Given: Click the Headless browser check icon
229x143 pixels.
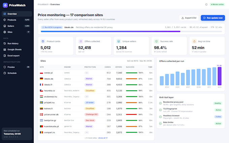Looking at the screenshot, I should (160, 117).
